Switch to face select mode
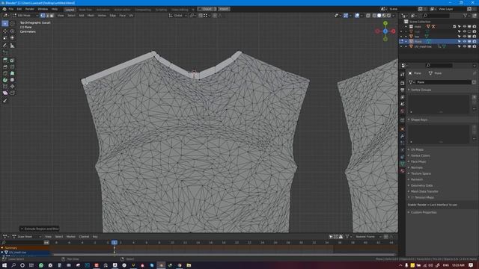This screenshot has width=479, height=269. pos(52,15)
